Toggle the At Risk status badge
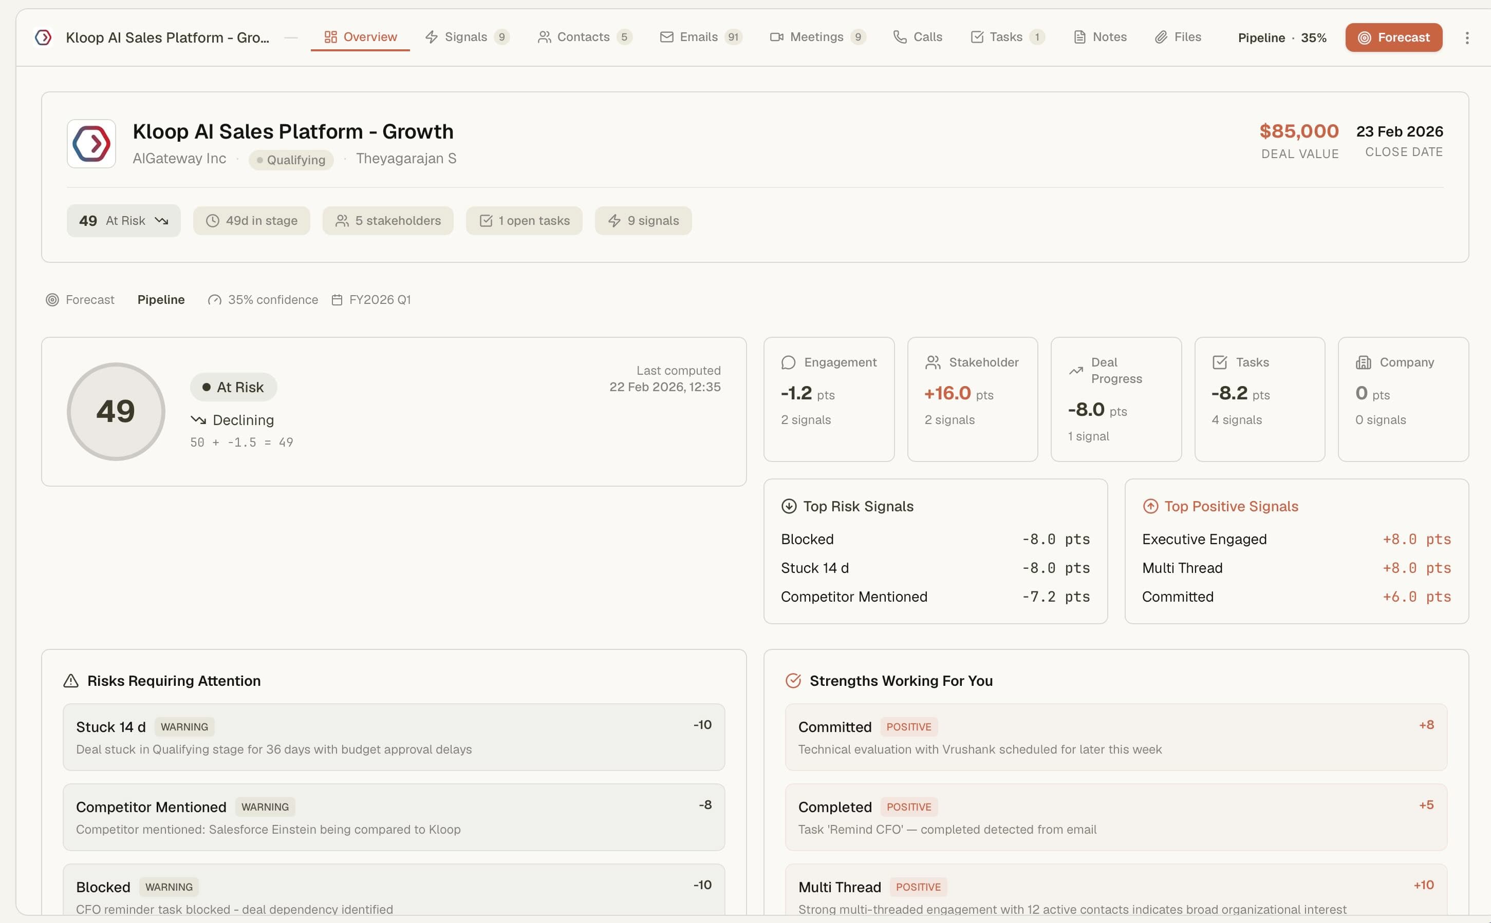The image size is (1491, 923). [x=233, y=387]
